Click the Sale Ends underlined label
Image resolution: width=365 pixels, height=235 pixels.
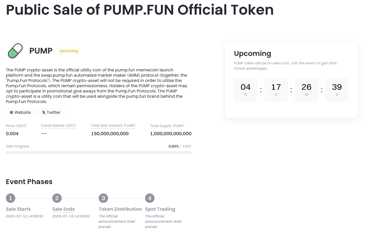coord(63,209)
